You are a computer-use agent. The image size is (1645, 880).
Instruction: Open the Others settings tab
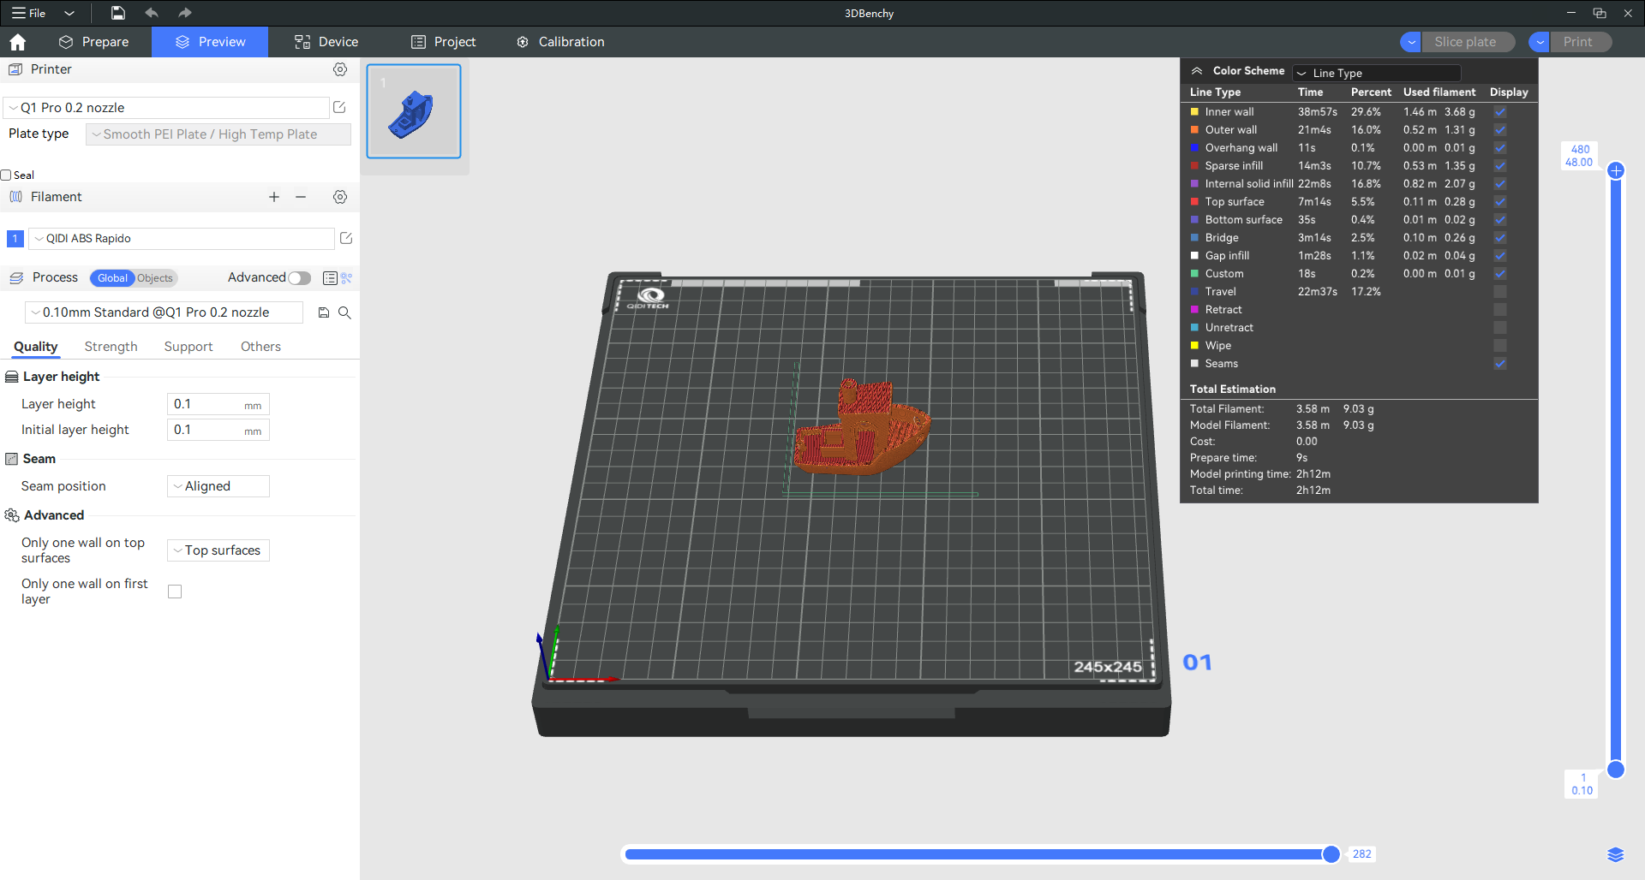tap(260, 347)
